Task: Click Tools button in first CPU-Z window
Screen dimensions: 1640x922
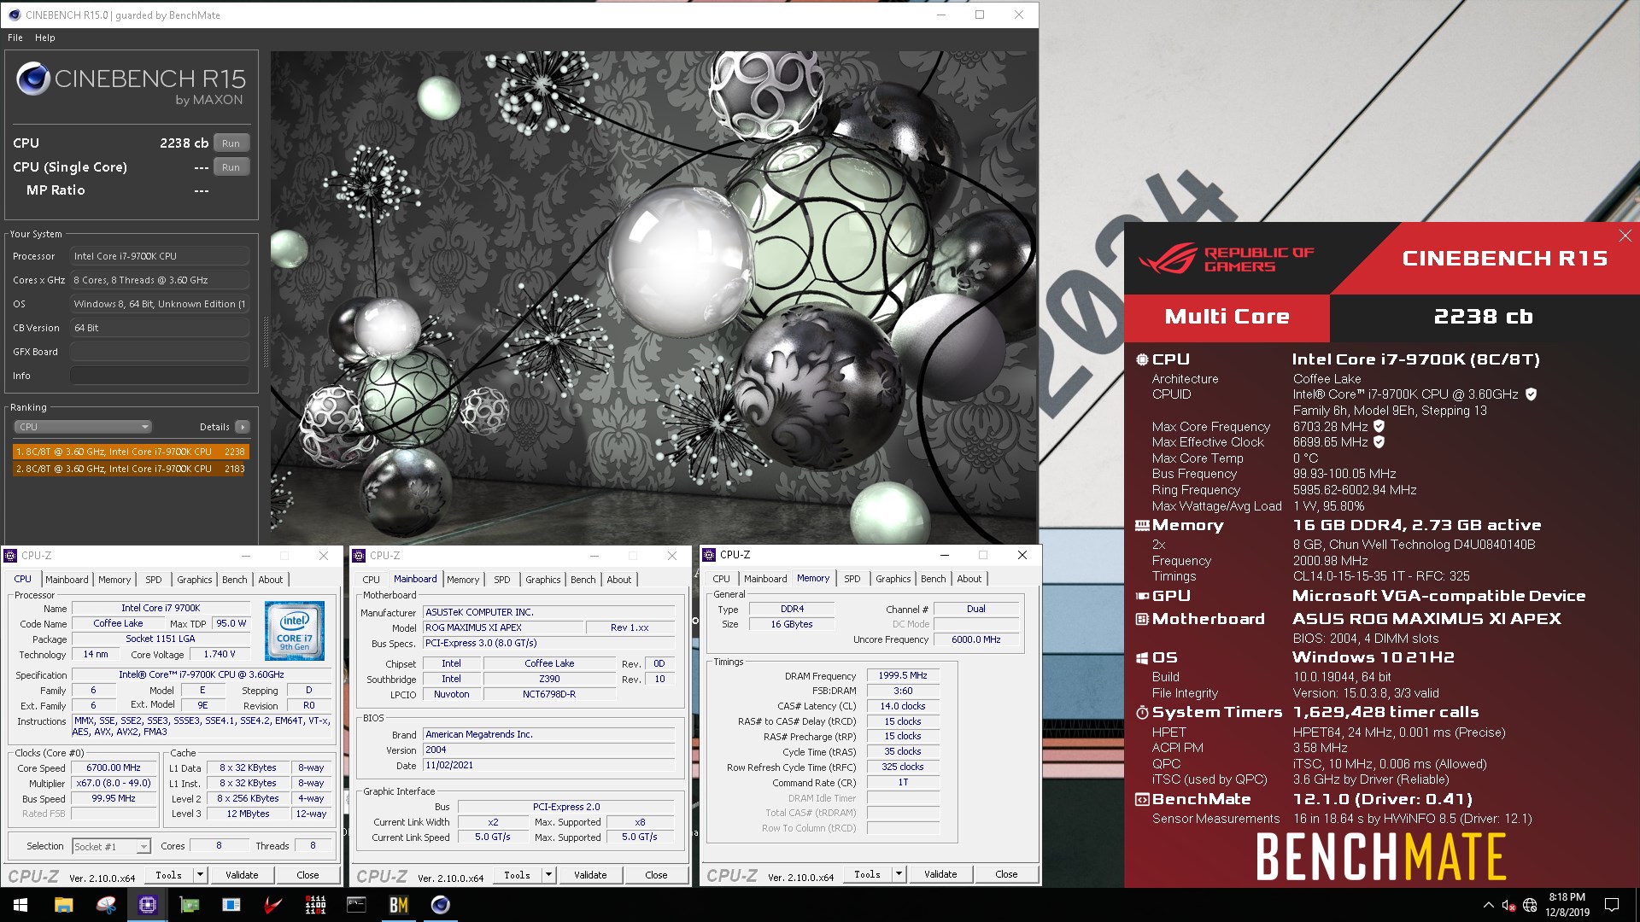Action: [168, 875]
